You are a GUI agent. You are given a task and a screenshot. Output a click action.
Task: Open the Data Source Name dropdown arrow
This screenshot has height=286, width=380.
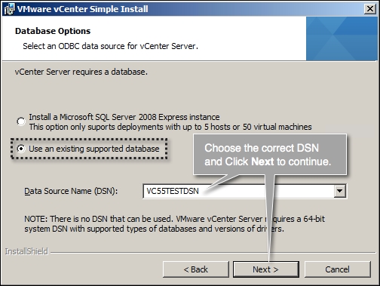pos(339,191)
